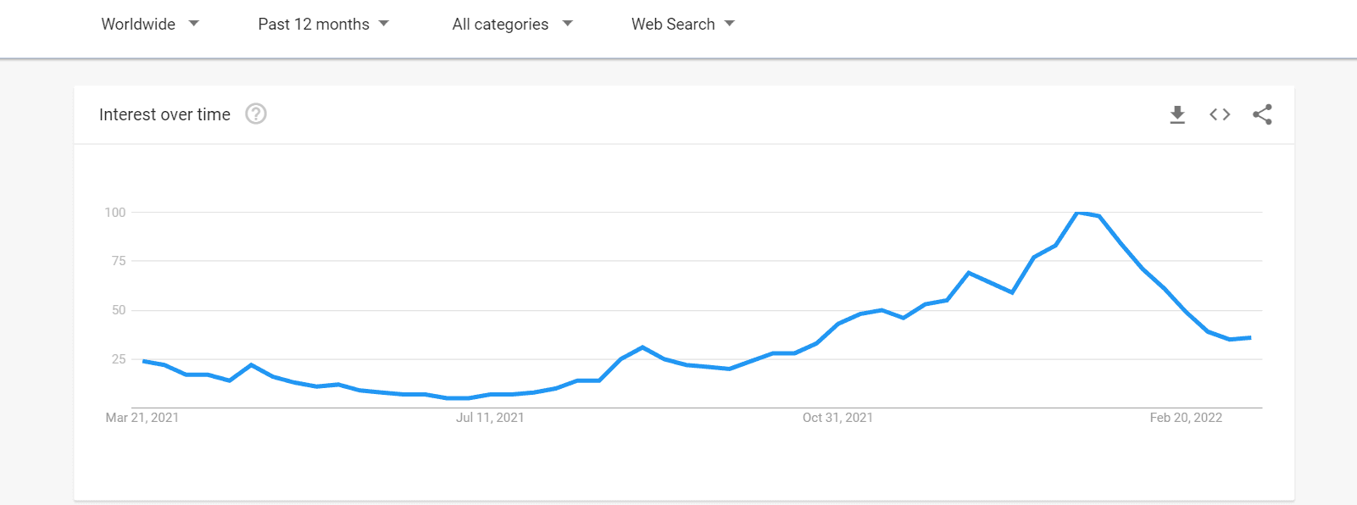Image resolution: width=1357 pixels, height=505 pixels.
Task: Click the Feb 20, 2022 axis label
Action: point(1186,418)
